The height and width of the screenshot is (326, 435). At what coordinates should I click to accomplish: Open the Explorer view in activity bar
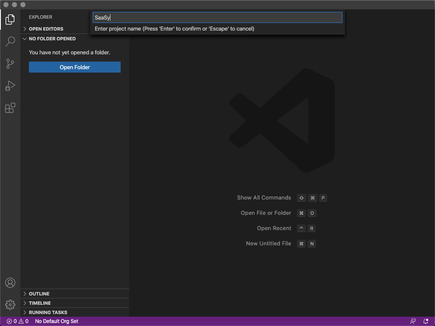10,20
